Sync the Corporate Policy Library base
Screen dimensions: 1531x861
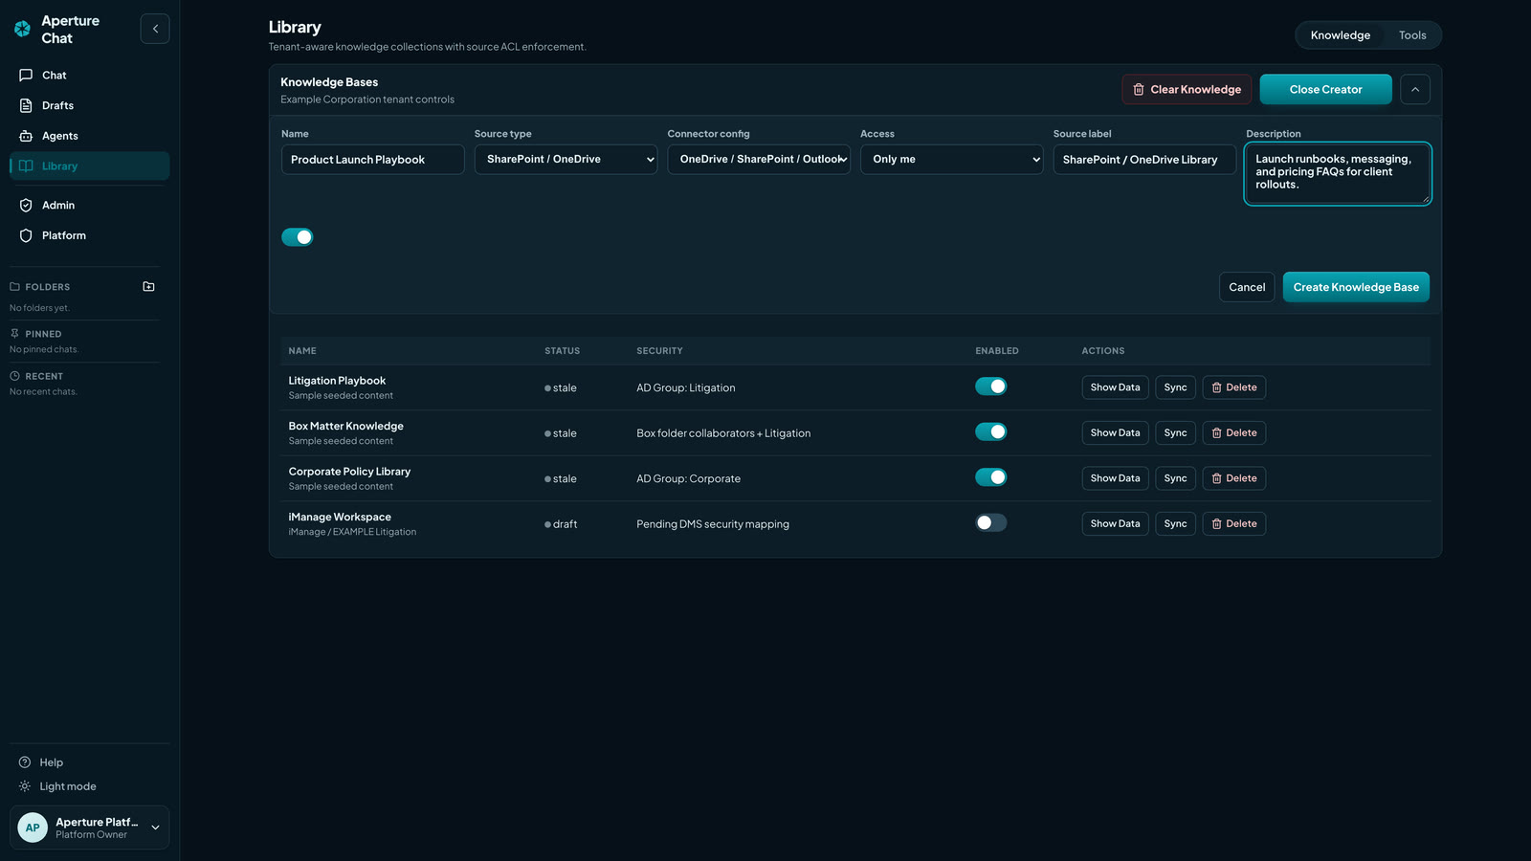click(1175, 478)
